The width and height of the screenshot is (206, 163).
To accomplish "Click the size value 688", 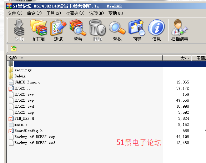I will tap(186, 131).
